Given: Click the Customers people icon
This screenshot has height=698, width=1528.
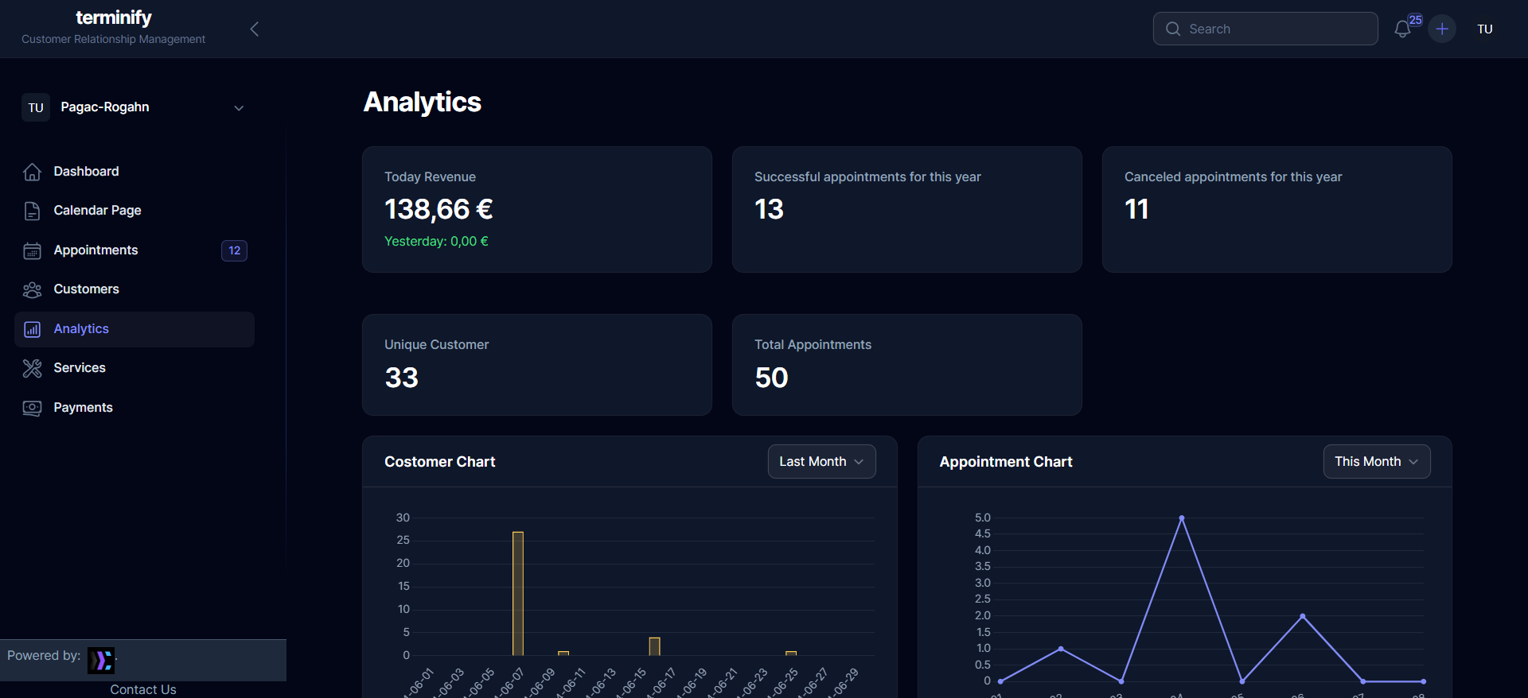Looking at the screenshot, I should point(32,289).
